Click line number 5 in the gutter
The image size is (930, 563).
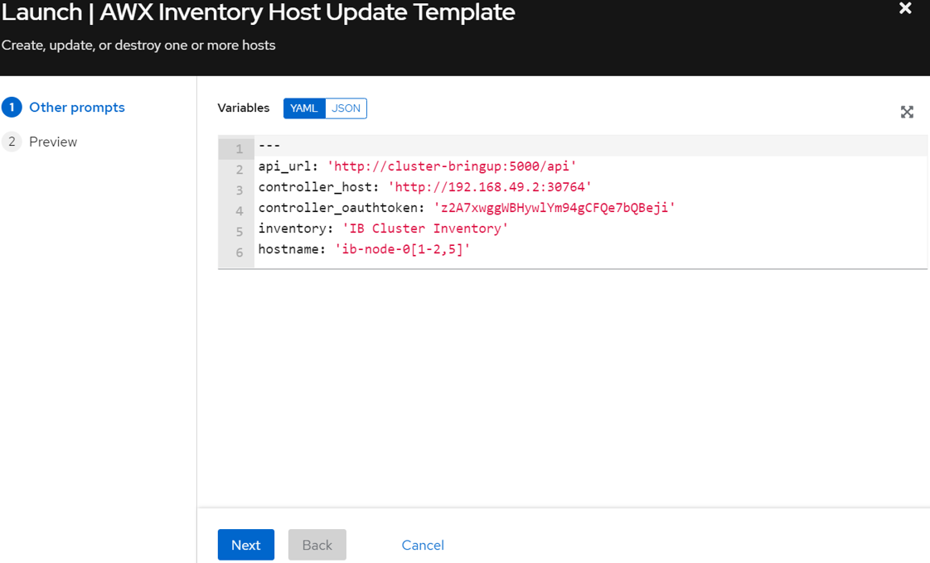point(240,232)
